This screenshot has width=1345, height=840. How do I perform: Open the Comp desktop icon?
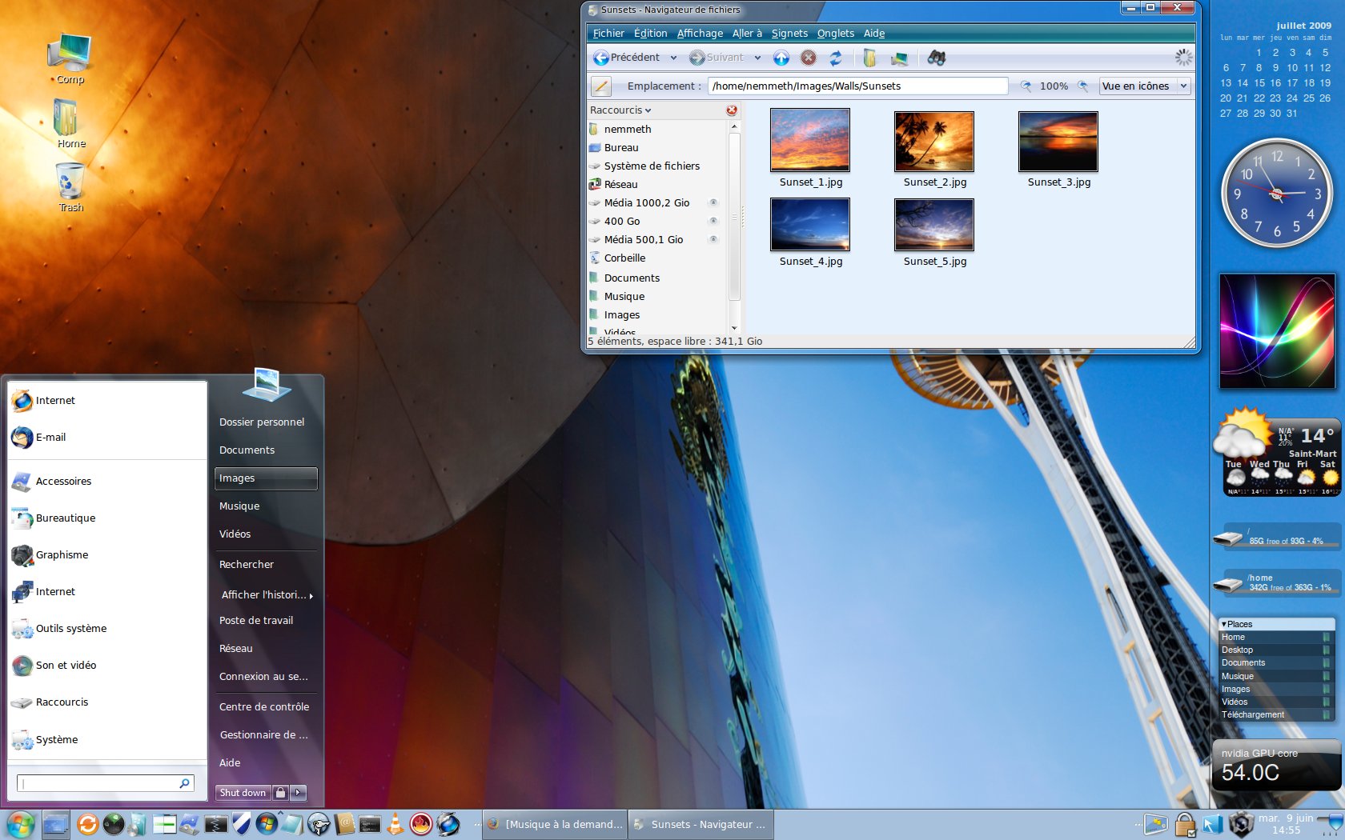tap(70, 58)
